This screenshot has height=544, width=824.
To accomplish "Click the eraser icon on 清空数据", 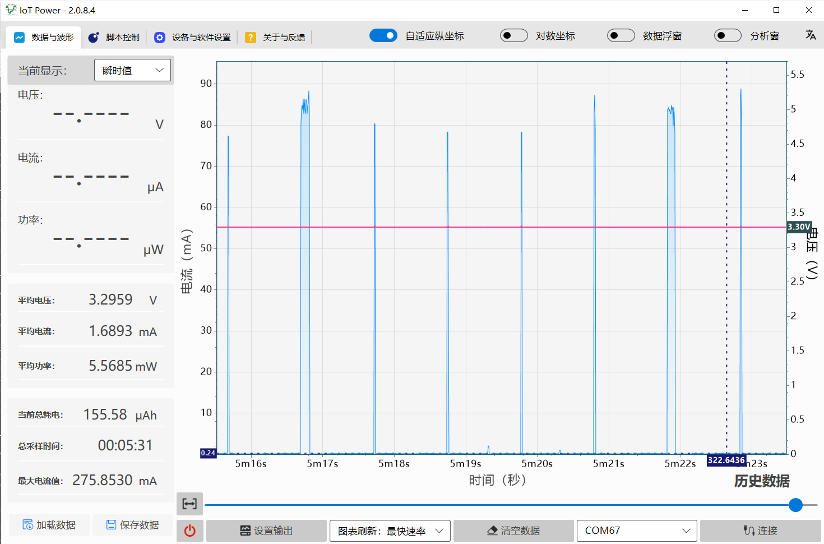I will [492, 531].
